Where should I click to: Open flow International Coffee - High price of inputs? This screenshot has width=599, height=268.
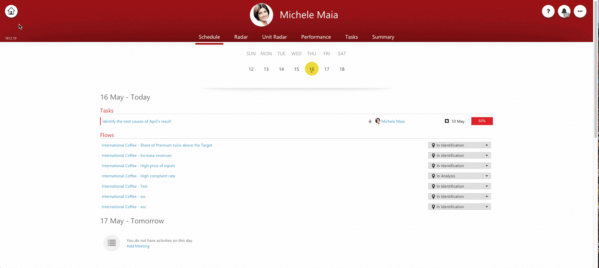[x=139, y=166]
